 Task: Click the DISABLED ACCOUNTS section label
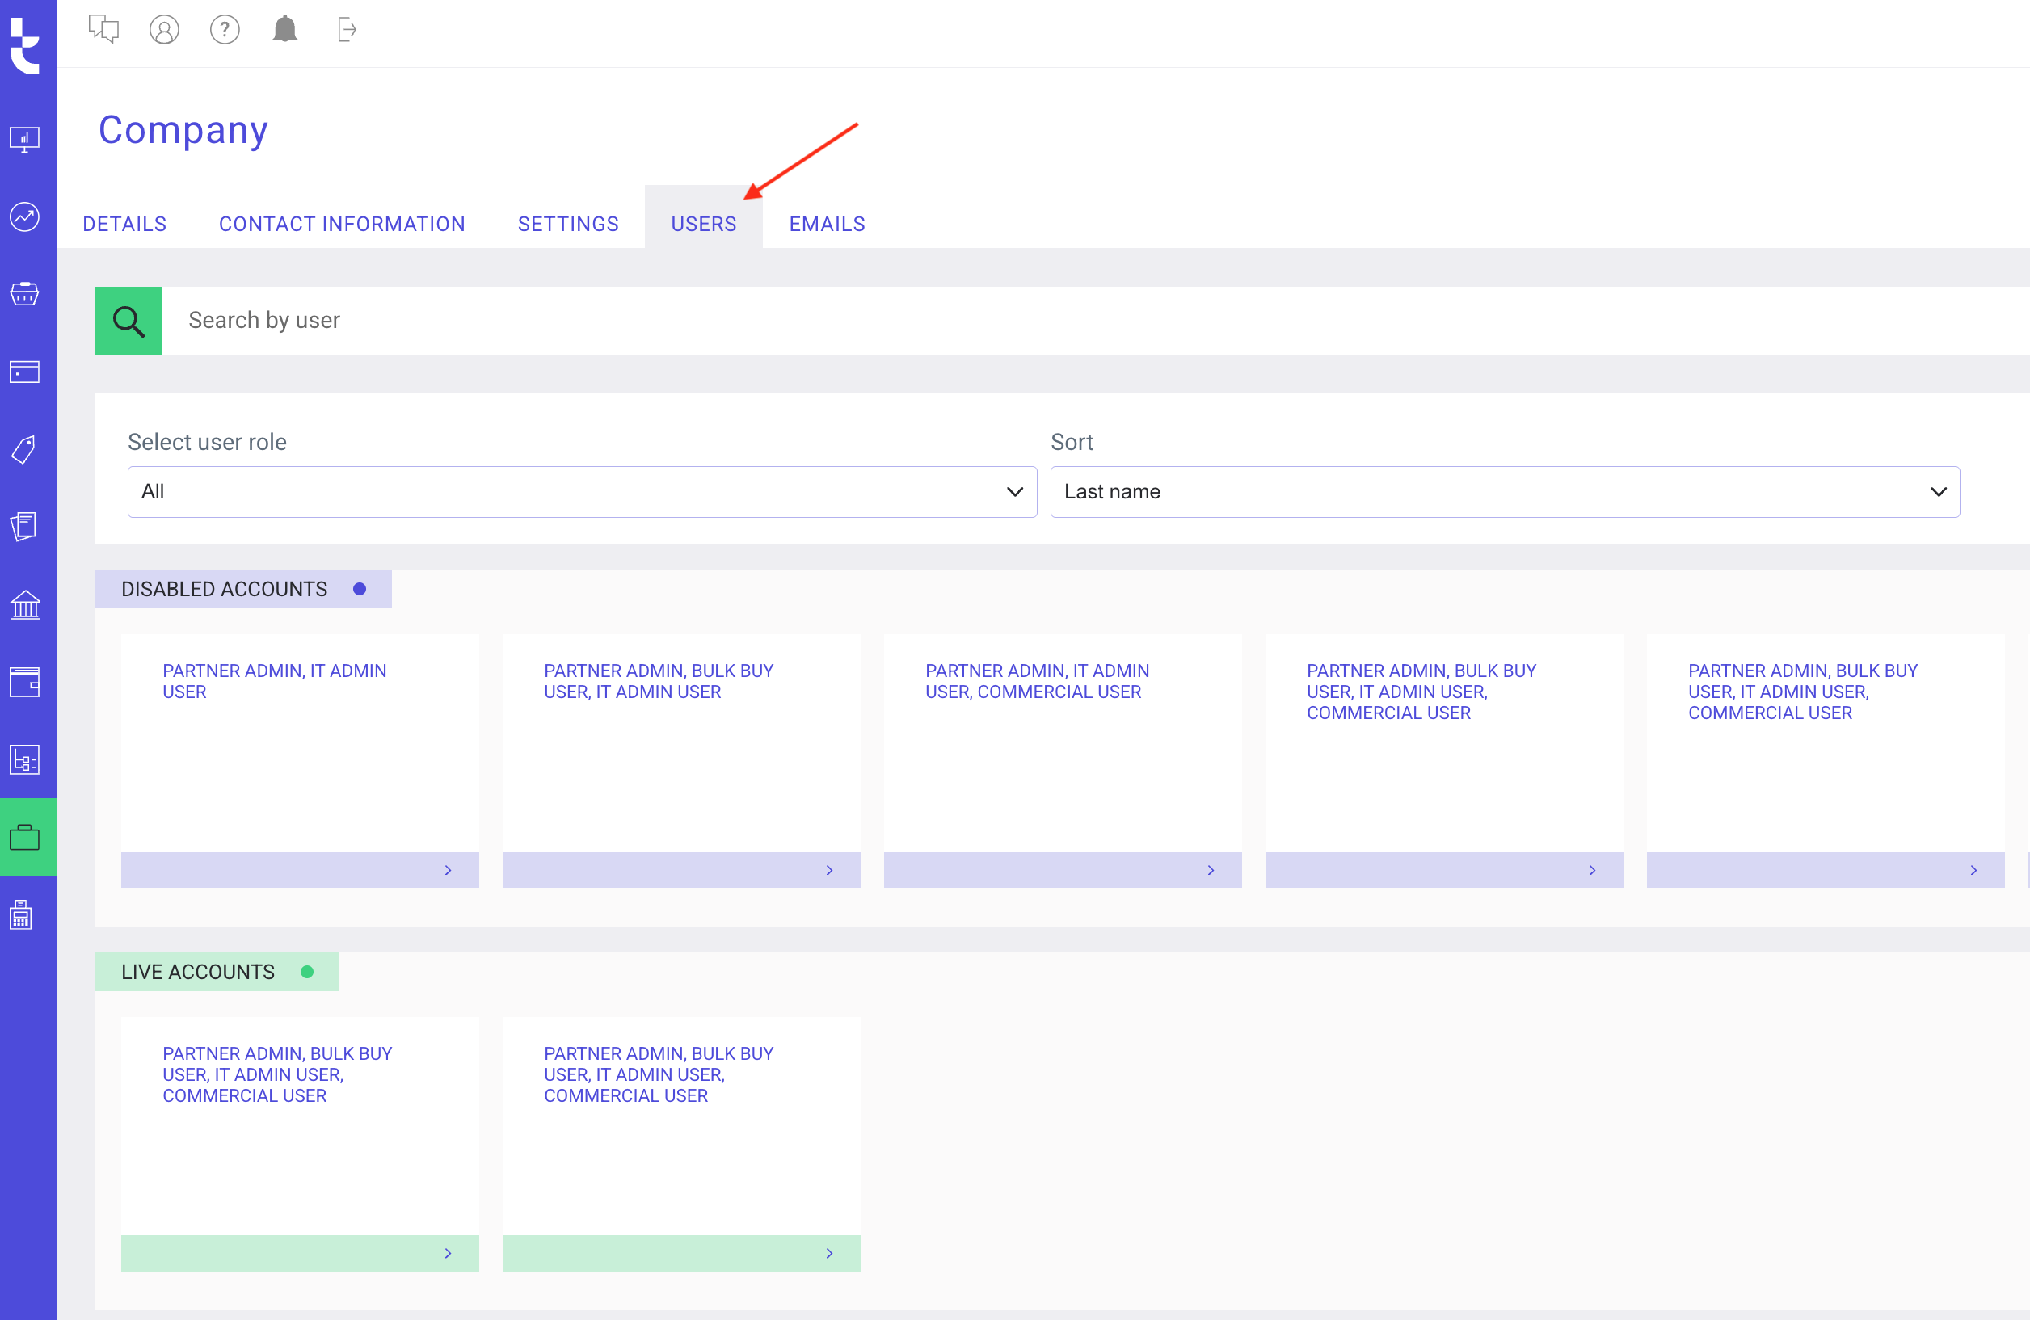225,589
